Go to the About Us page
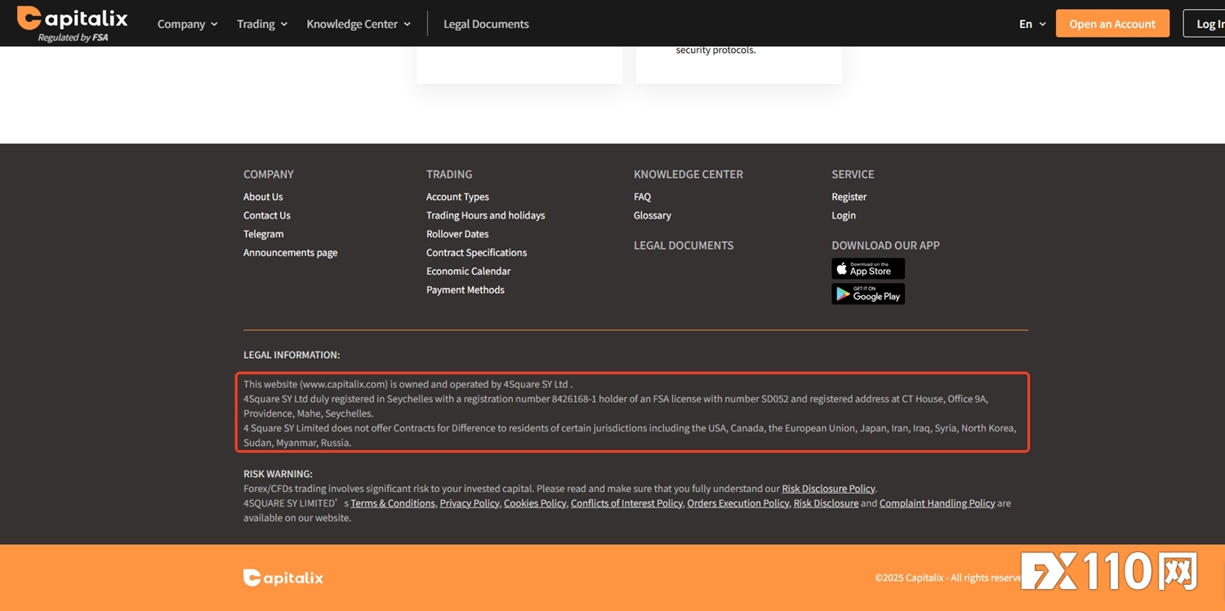The width and height of the screenshot is (1225, 611). (263, 197)
